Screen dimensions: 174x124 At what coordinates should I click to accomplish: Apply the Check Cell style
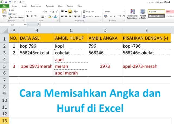[156, 16]
